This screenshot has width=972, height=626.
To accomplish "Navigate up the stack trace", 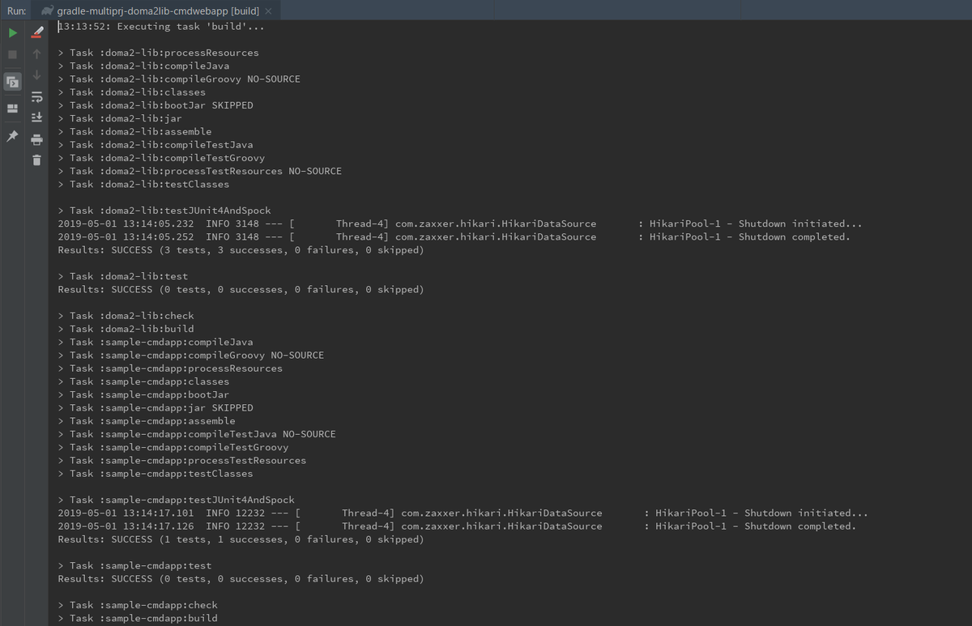I will point(36,53).
